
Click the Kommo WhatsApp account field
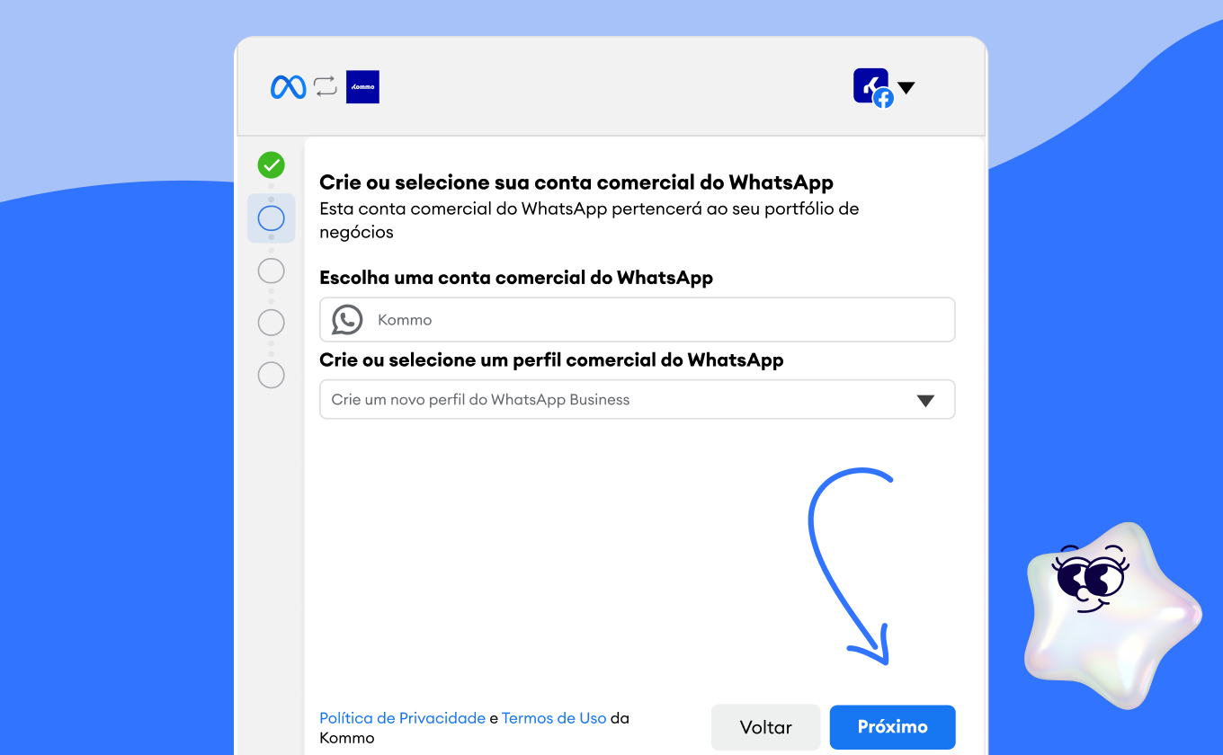click(x=637, y=320)
